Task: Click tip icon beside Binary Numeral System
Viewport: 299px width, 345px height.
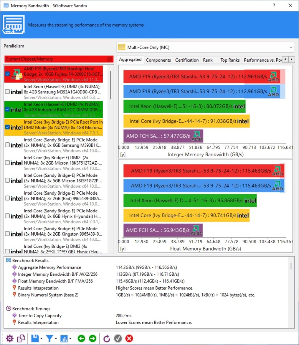Action: point(14,295)
